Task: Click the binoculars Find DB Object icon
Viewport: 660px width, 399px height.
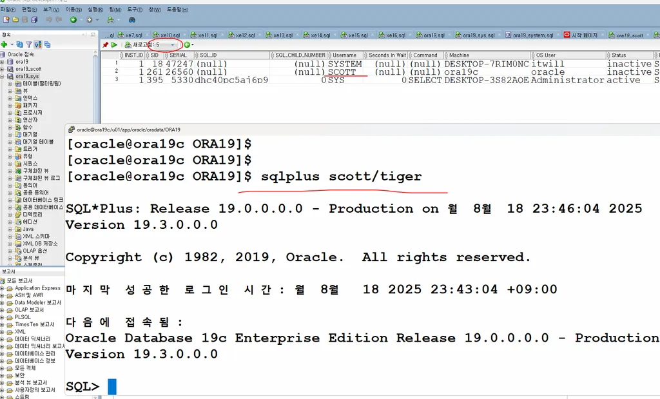Action: tap(131, 19)
